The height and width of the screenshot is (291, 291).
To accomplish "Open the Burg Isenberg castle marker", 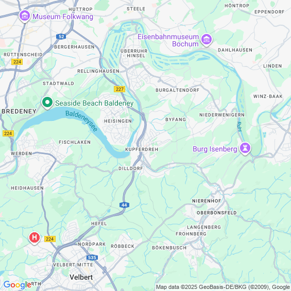I will [245, 148].
